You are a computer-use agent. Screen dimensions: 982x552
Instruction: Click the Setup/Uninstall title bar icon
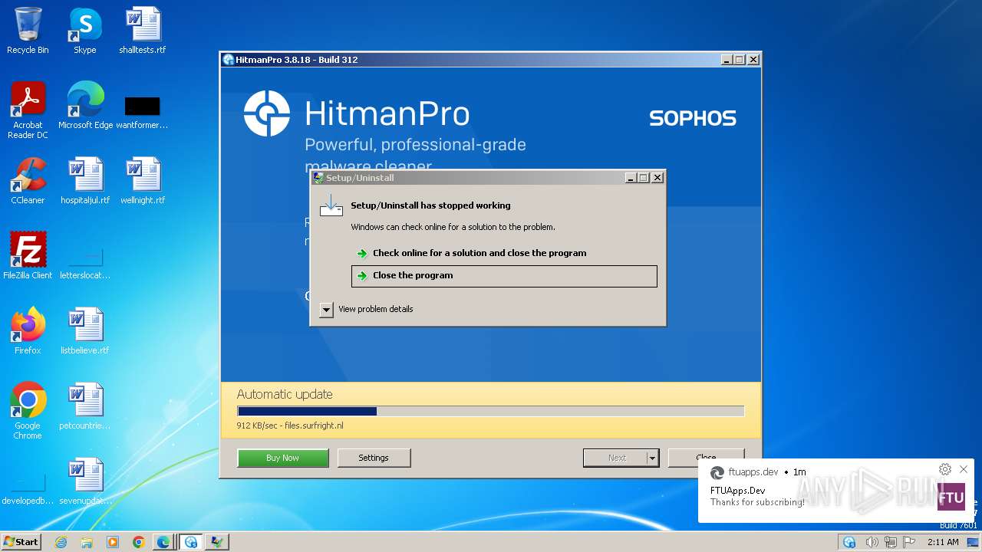[318, 178]
